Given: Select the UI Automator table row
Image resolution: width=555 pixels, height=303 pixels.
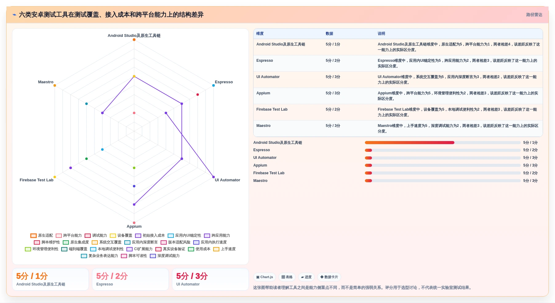Looking at the screenshot, I should click(398, 80).
